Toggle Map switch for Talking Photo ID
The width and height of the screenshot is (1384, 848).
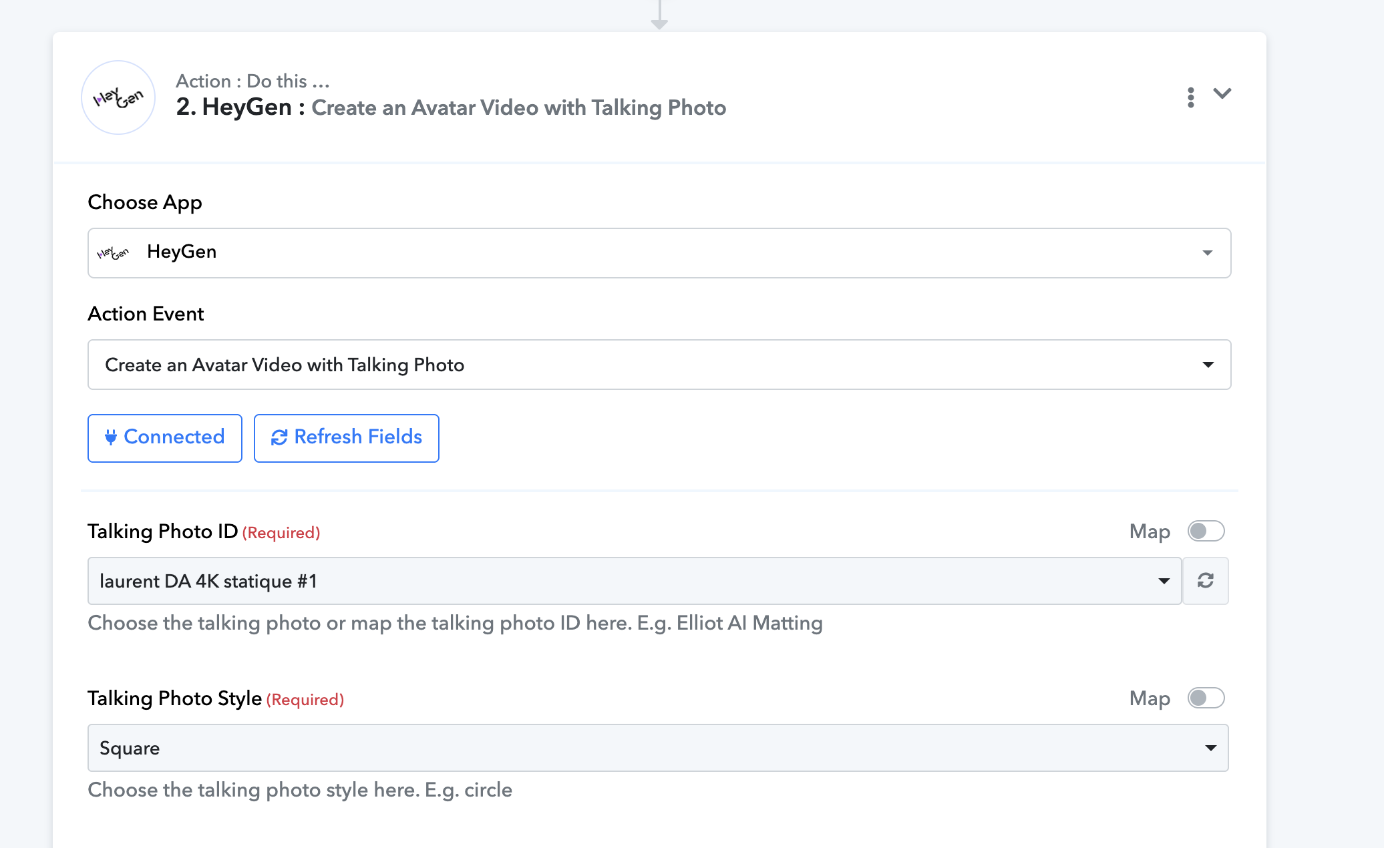(1206, 532)
